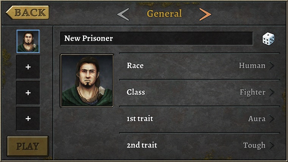Expand the chevron next to Aura

(272, 119)
